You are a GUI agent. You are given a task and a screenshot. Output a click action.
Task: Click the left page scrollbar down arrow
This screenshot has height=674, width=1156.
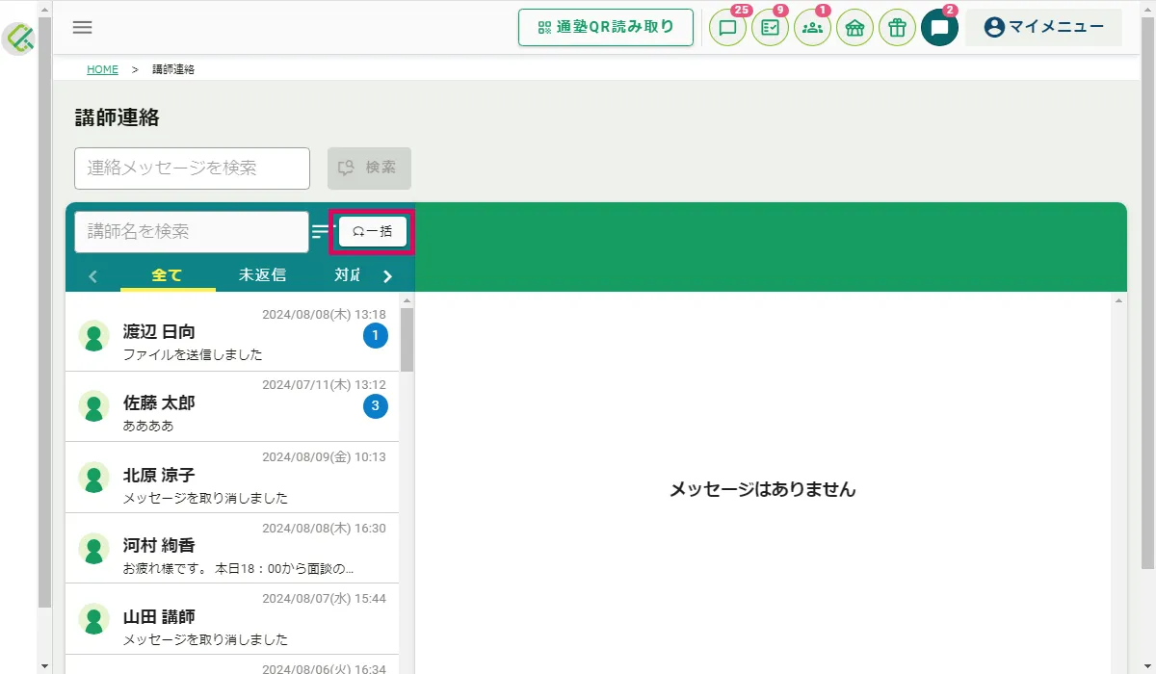(44, 665)
